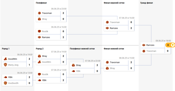Click the trophy icon beside Ramzes's grand-final score
This screenshot has width=175, height=91.
173,45
